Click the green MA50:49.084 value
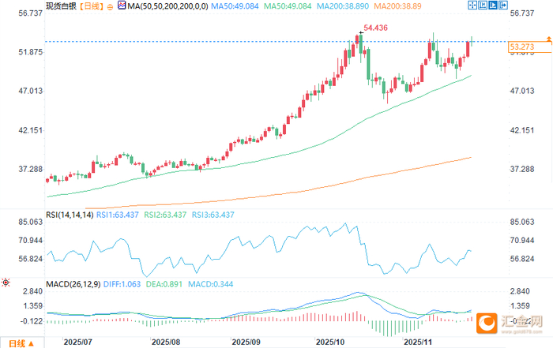 (288, 6)
